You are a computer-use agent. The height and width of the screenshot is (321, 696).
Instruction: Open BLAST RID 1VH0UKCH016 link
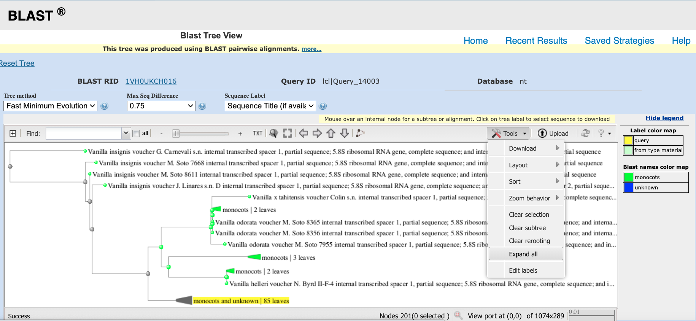tap(151, 81)
